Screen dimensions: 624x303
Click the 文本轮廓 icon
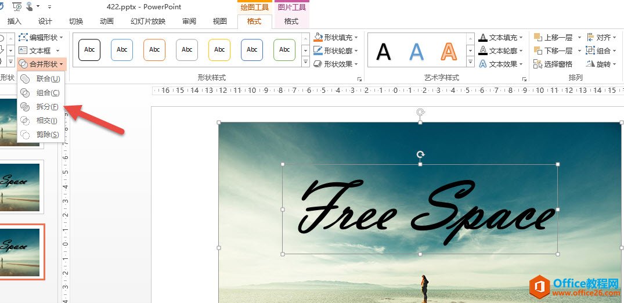pos(483,50)
